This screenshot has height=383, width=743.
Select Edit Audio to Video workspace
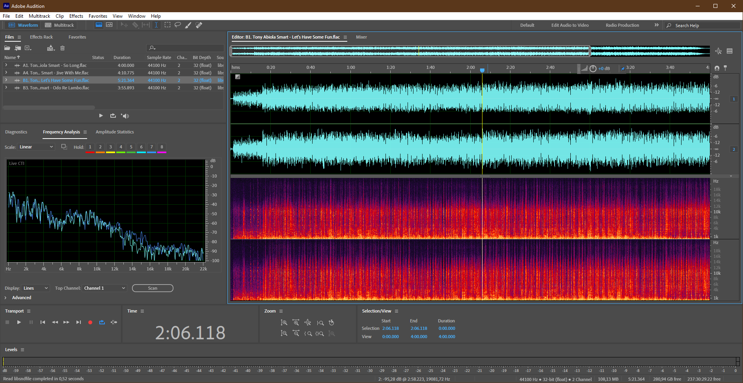click(x=570, y=25)
